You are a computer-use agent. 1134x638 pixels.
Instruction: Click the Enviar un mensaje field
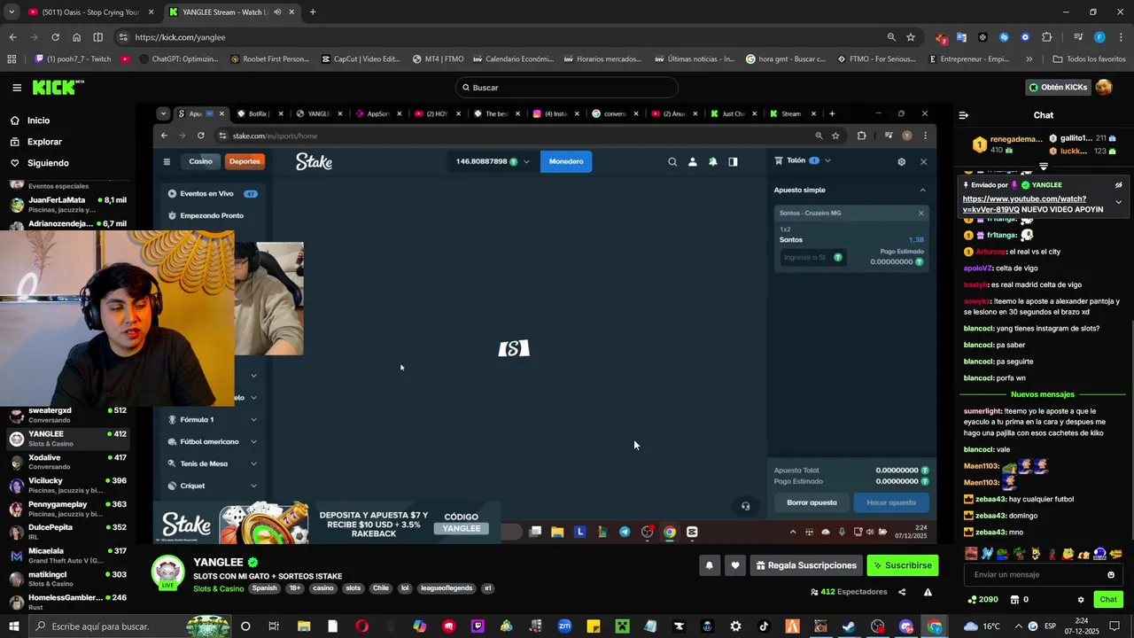pyautogui.click(x=1037, y=574)
